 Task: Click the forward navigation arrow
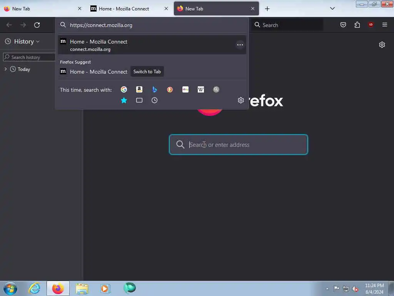pos(23,25)
